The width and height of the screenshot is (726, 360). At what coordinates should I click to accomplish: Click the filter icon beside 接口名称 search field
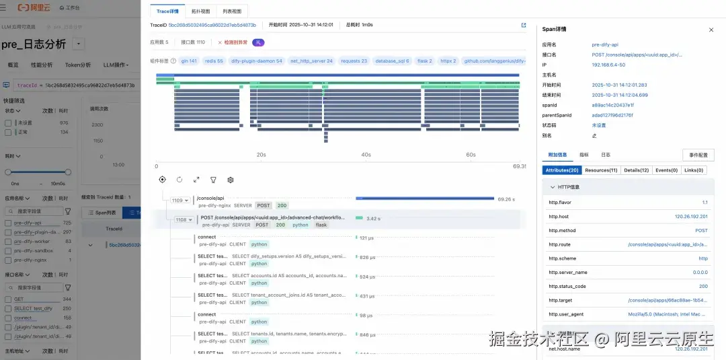click(68, 288)
